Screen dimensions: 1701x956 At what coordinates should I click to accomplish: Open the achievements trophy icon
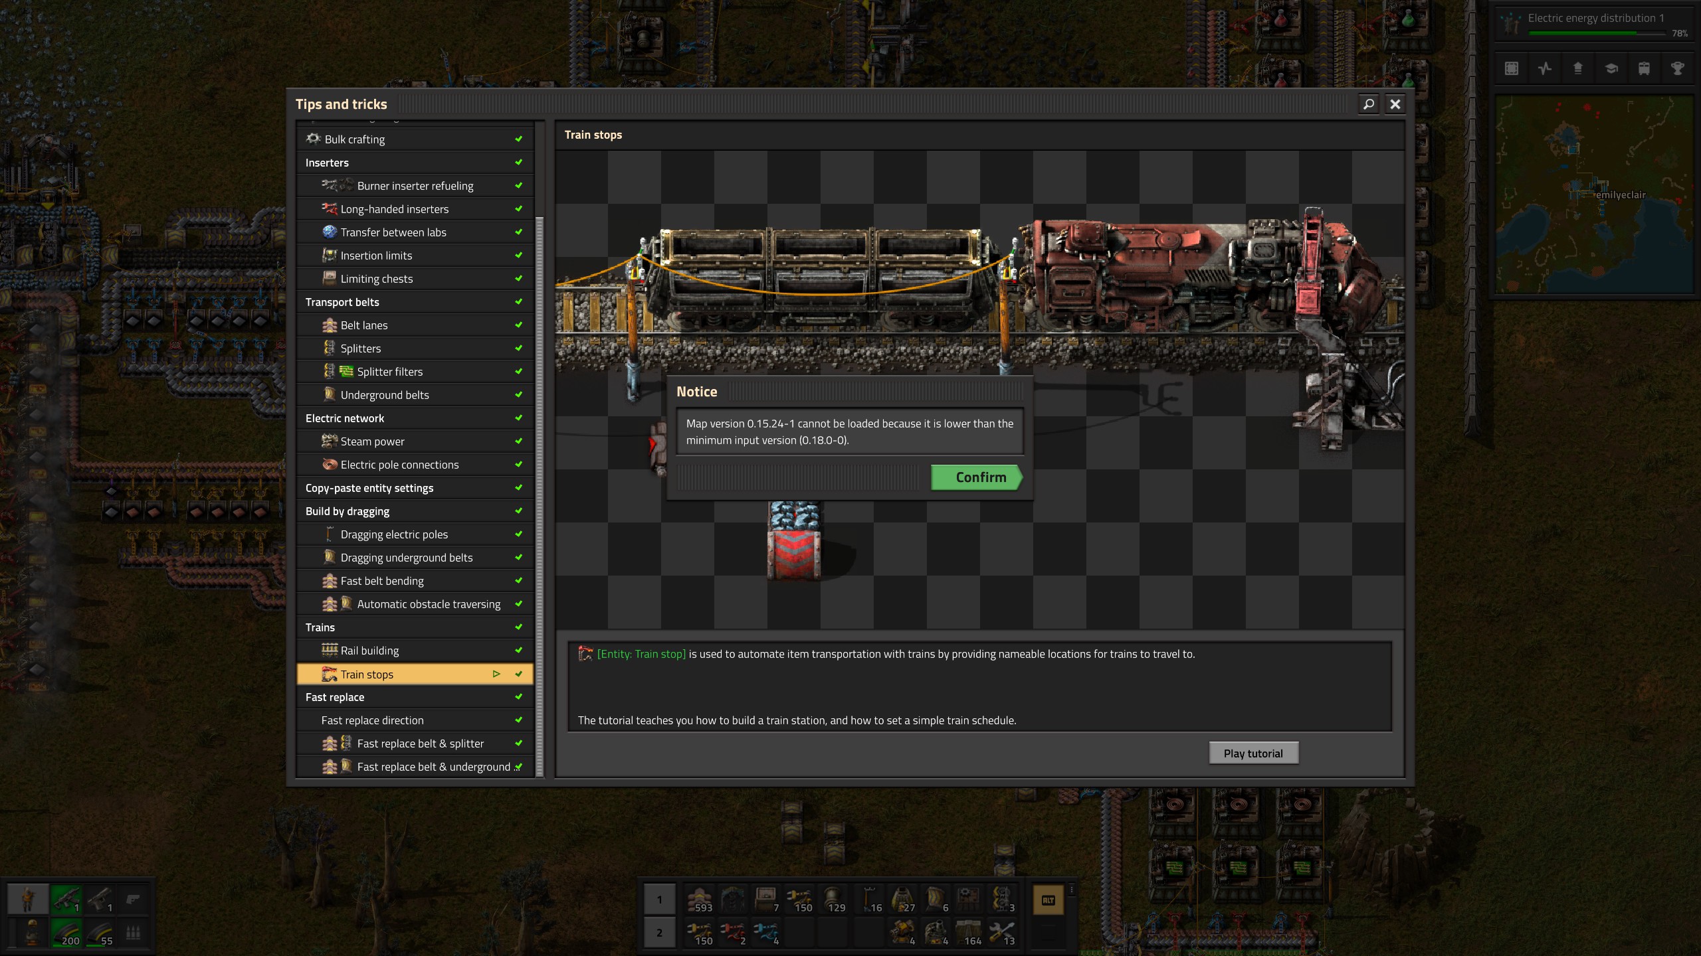(1677, 68)
